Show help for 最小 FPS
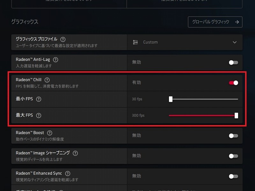Image resolution: width=255 pixels, height=191 pixels. coord(39,99)
